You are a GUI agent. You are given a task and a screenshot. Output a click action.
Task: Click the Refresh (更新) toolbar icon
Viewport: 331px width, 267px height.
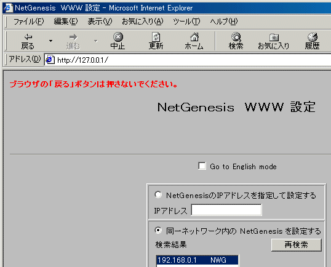pos(156,41)
